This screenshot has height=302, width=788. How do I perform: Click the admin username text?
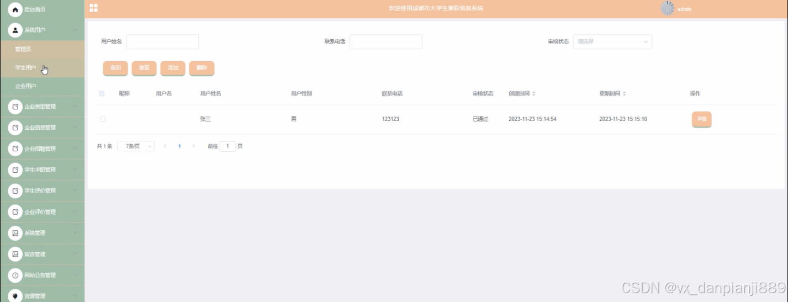point(685,9)
